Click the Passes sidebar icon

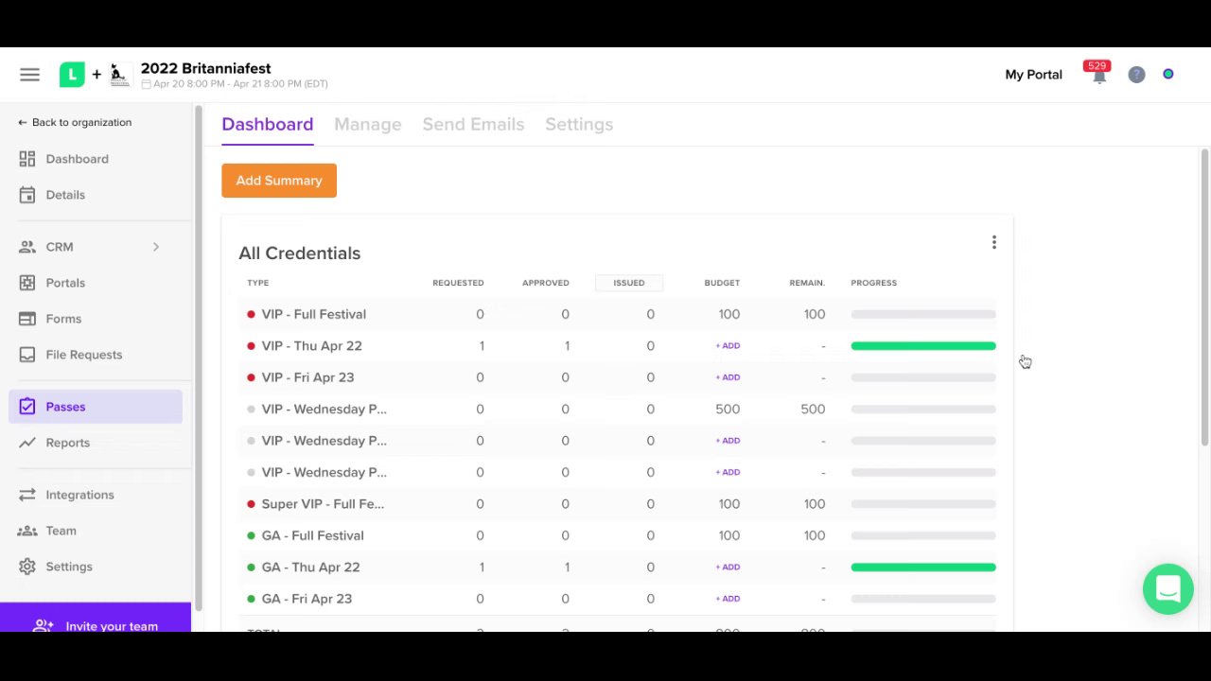pyautogui.click(x=27, y=407)
